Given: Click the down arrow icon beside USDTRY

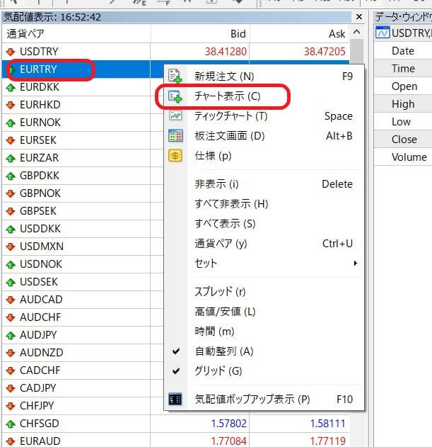Looking at the screenshot, I should (11, 52).
